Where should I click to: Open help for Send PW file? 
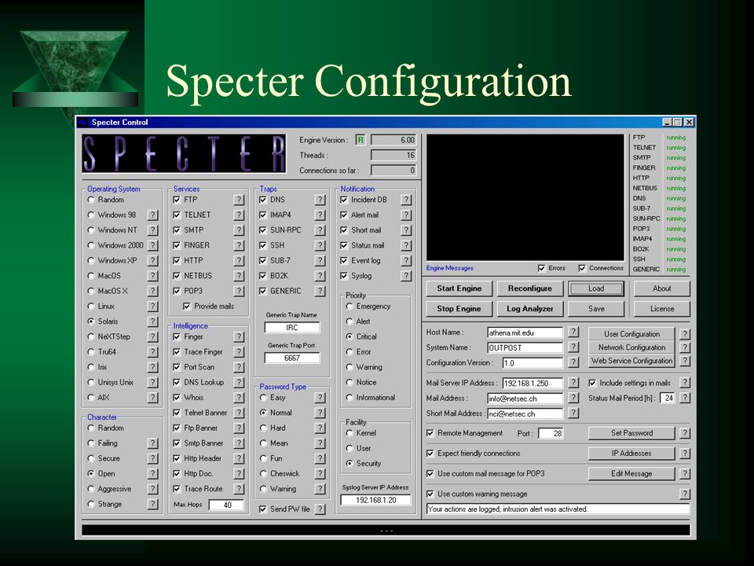pos(320,509)
